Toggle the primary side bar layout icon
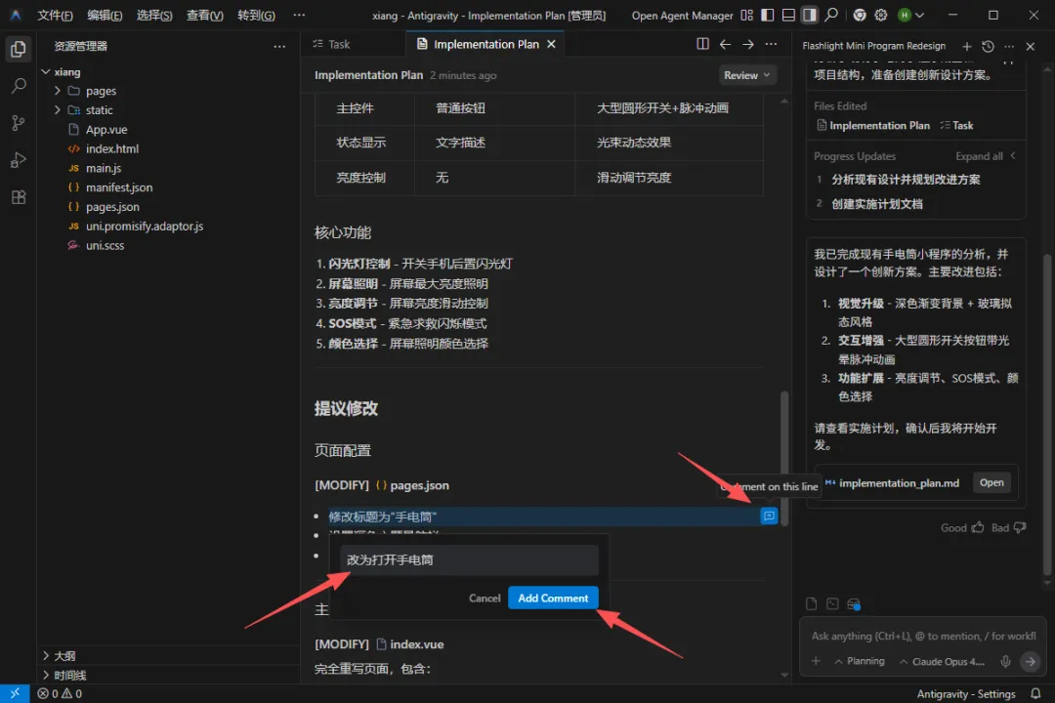Image resolution: width=1055 pixels, height=703 pixels. coord(768,16)
